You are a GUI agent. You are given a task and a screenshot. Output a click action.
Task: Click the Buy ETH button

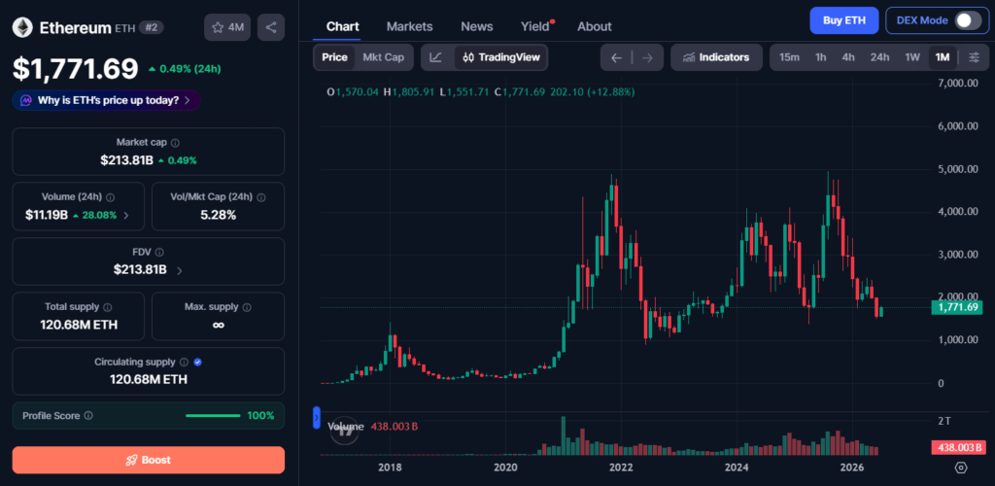point(844,20)
